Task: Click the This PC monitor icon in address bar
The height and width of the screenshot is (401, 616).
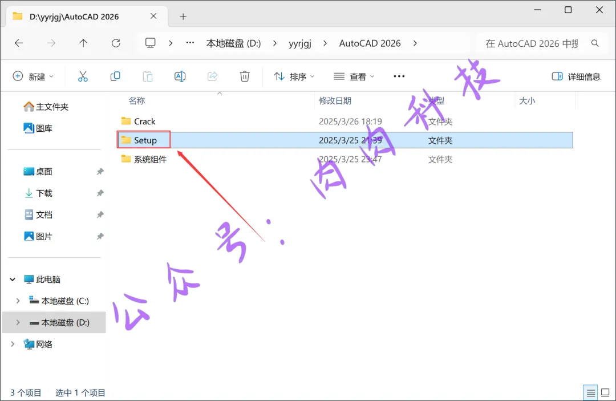Action: click(151, 43)
